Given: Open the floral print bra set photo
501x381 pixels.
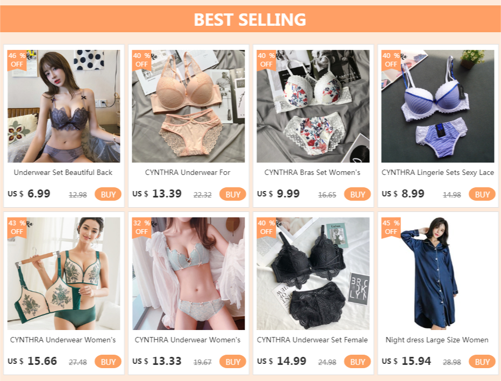Looking at the screenshot, I should [x=313, y=106].
